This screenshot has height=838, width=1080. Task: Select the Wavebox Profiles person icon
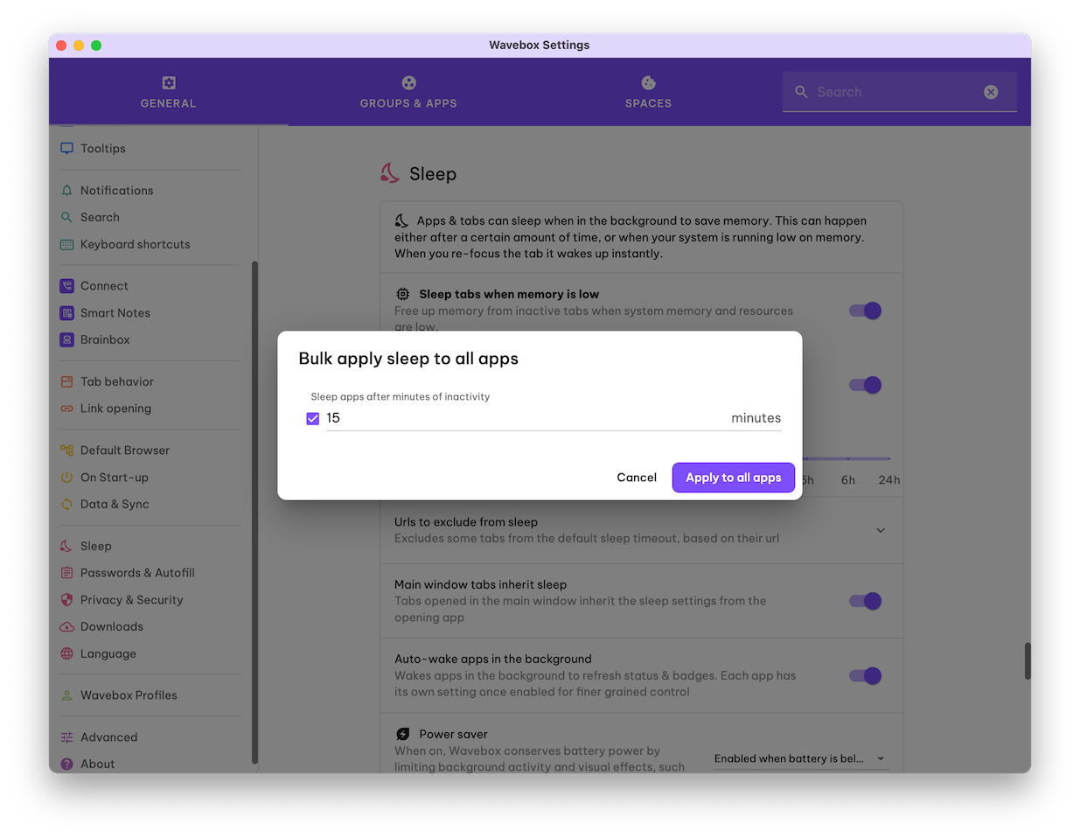point(66,695)
